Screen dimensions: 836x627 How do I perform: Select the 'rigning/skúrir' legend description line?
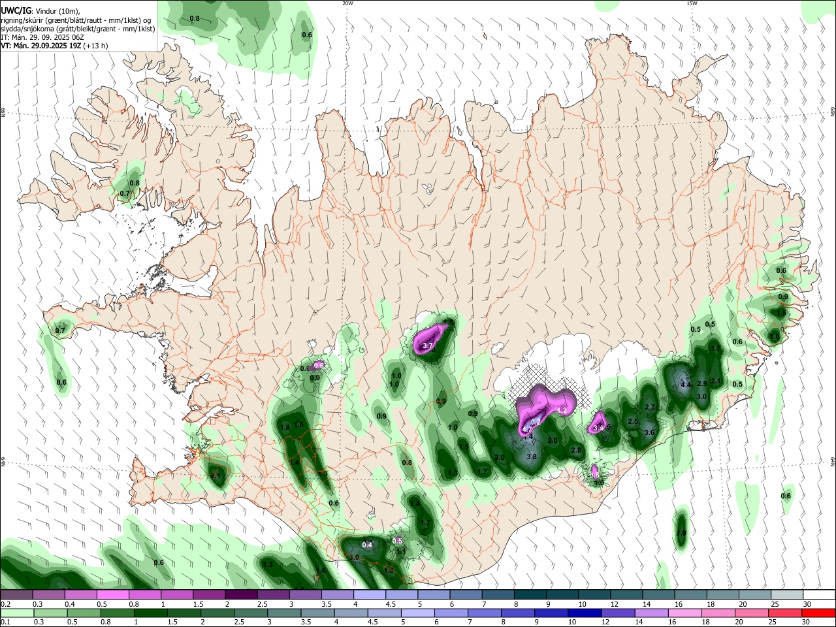(75, 20)
